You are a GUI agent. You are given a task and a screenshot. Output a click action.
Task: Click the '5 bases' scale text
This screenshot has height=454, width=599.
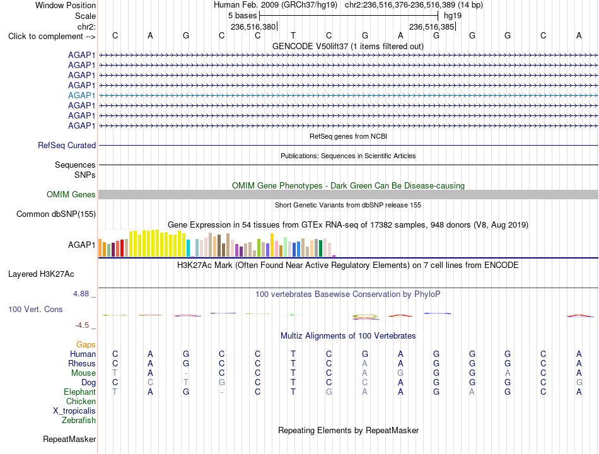point(243,16)
